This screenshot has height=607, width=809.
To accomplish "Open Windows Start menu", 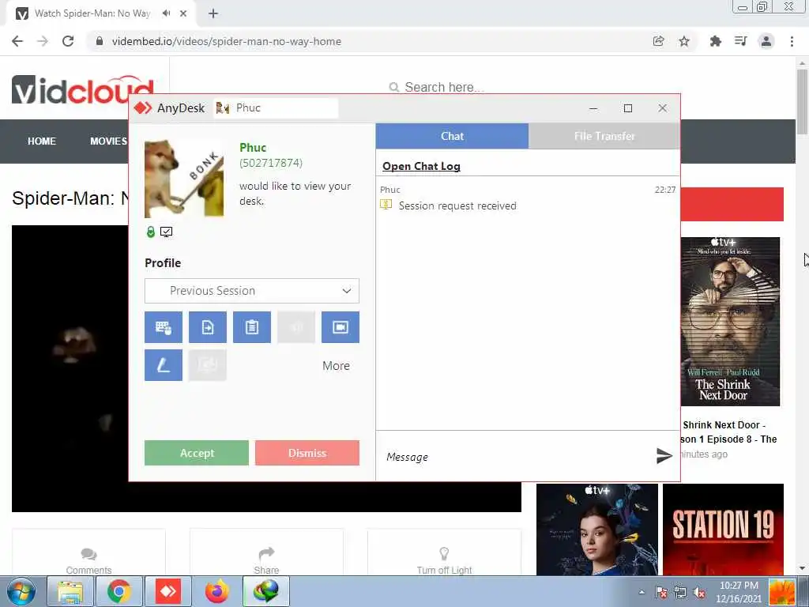I will click(x=21, y=591).
